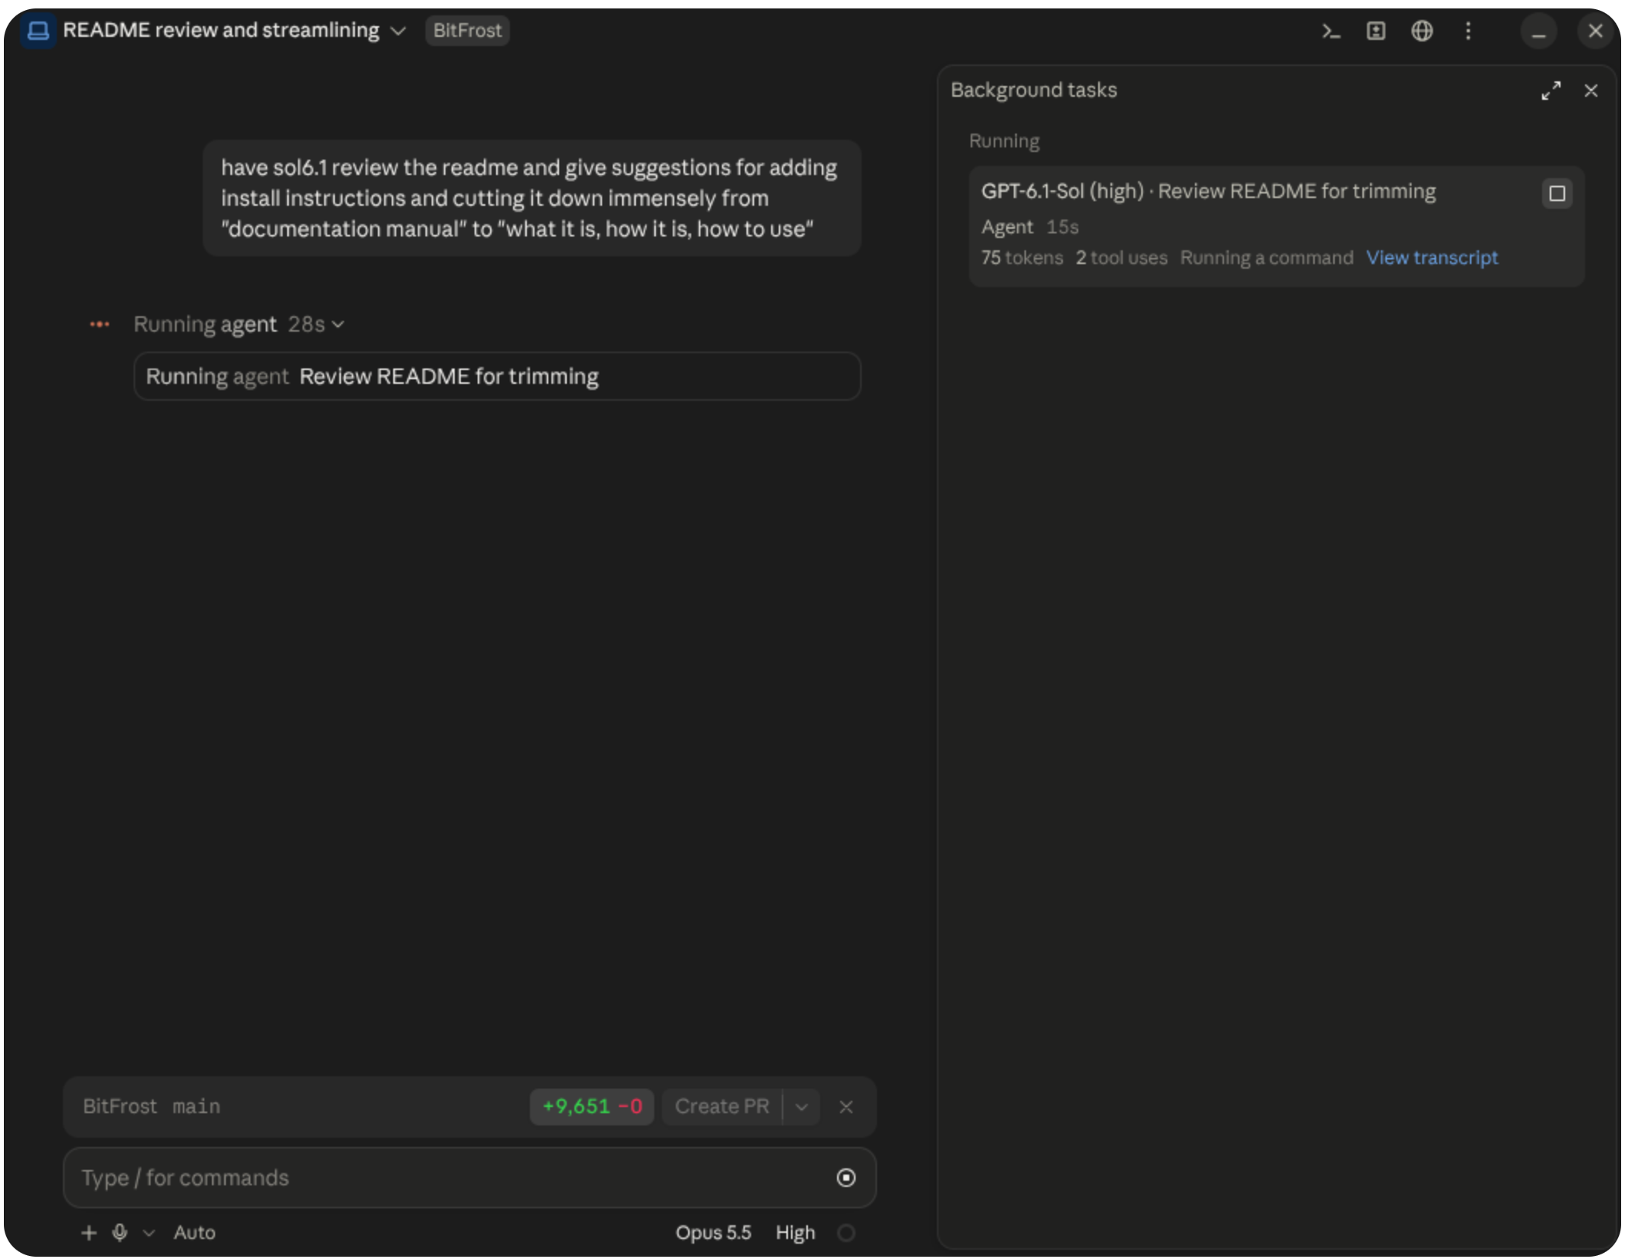Open the Running agent Review README for trimming row
The width and height of the screenshot is (1625, 1259).
[x=497, y=376]
